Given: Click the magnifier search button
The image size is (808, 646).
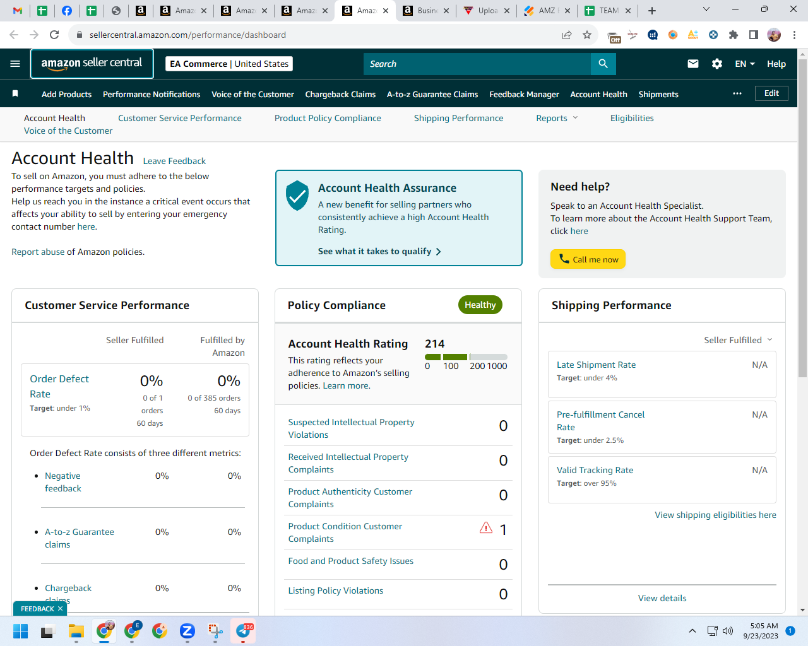Looking at the screenshot, I should (x=603, y=64).
